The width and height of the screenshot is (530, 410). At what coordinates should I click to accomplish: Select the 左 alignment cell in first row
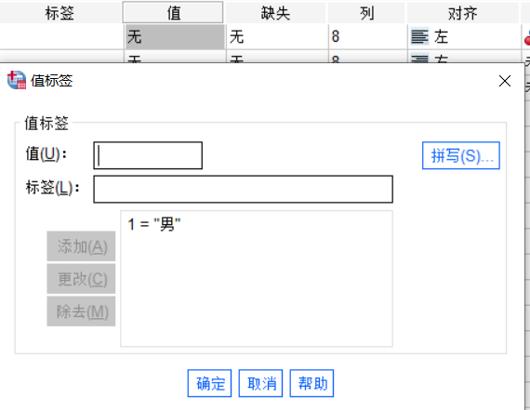pos(464,37)
